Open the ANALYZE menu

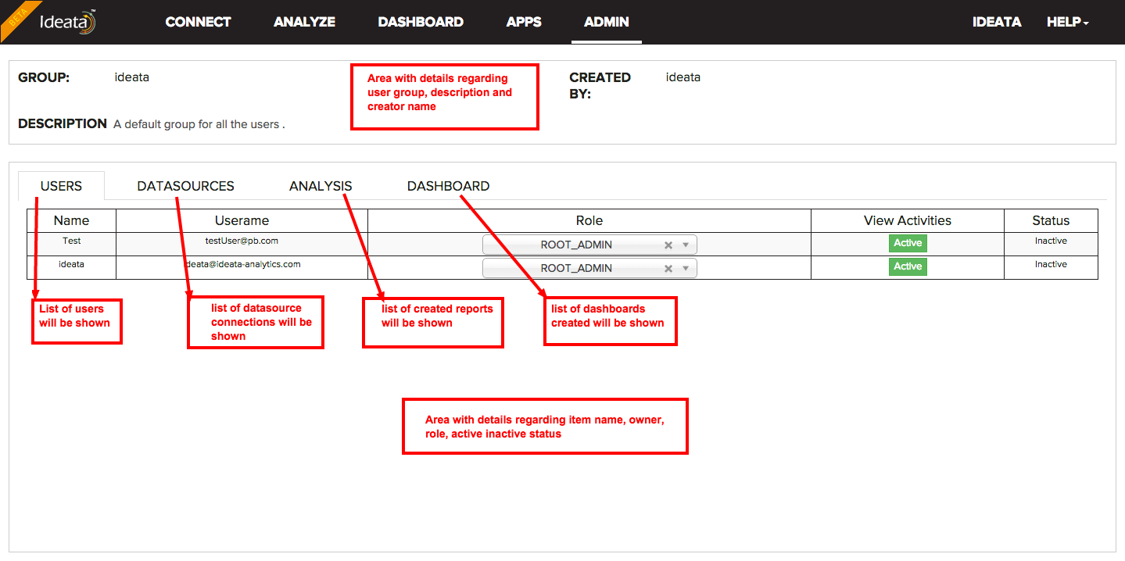click(304, 22)
